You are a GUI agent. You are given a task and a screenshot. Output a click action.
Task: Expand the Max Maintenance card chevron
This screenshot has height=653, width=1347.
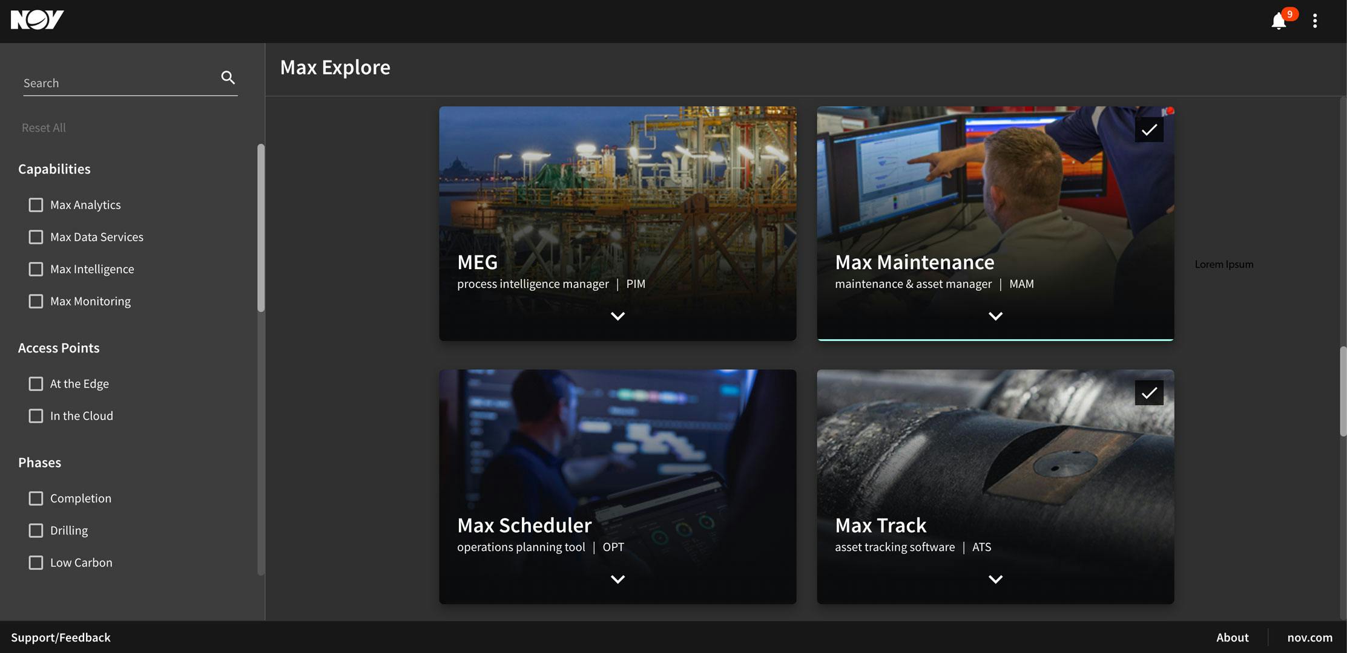tap(995, 316)
